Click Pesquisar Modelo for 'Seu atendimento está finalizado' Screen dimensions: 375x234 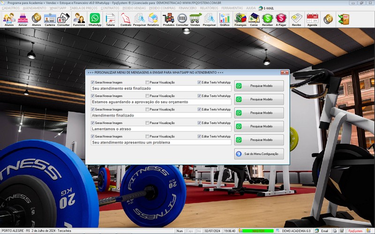point(259,86)
